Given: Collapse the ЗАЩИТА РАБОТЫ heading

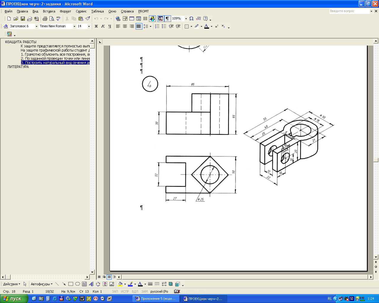Looking at the screenshot, I should pyautogui.click(x=6, y=42).
